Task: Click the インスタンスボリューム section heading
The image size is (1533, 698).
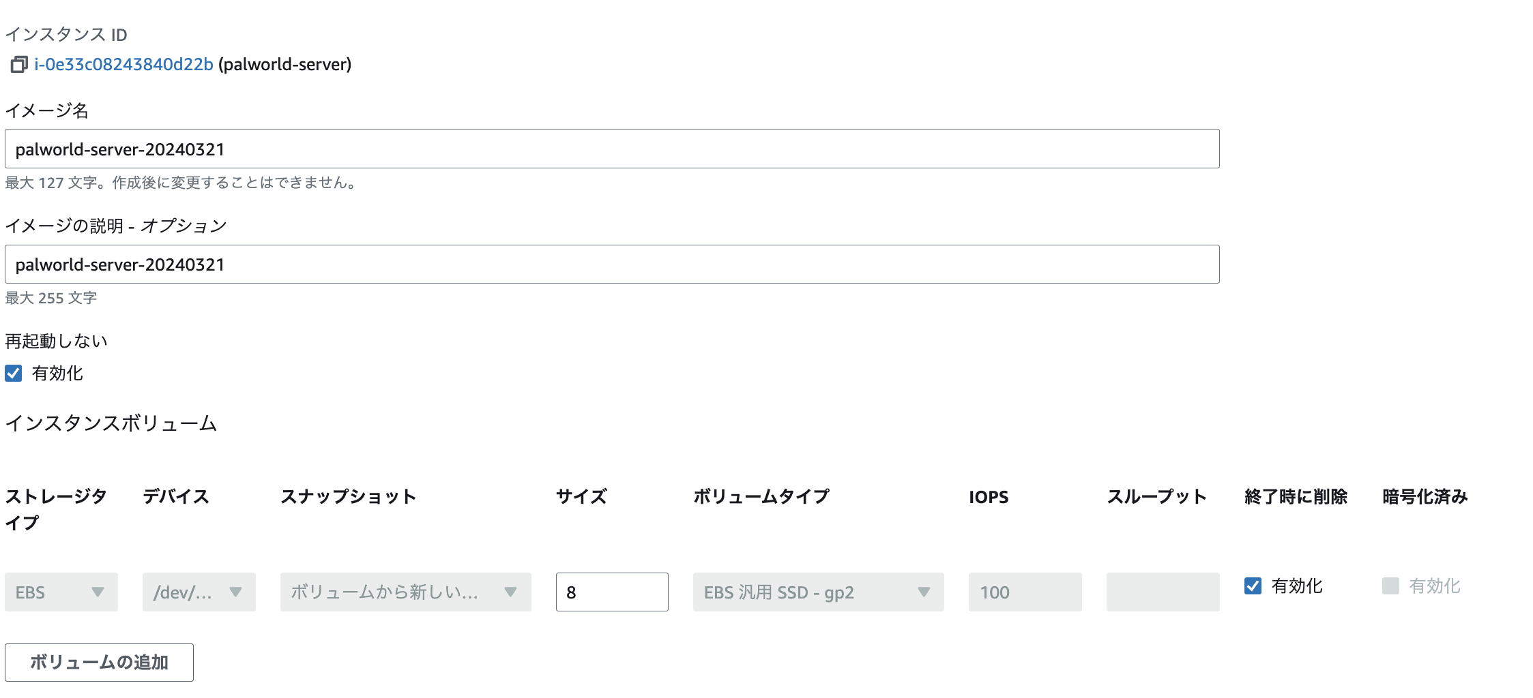Action: [x=111, y=423]
